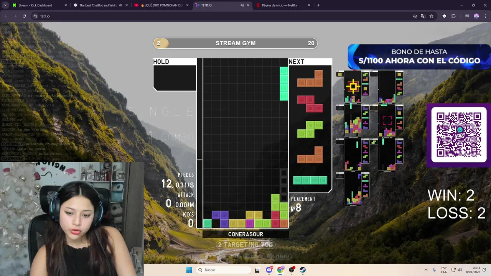The height and width of the screenshot is (276, 491).
Task: Close the TETR.IO tab
Action: coord(248,5)
